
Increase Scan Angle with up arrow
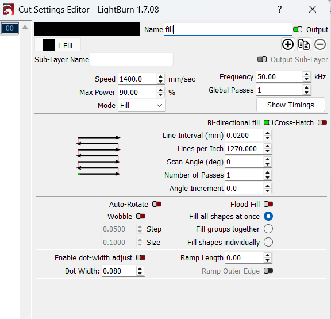coord(267,159)
